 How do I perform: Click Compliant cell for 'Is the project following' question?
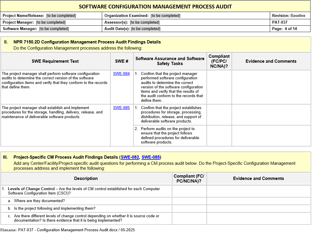point(189,209)
